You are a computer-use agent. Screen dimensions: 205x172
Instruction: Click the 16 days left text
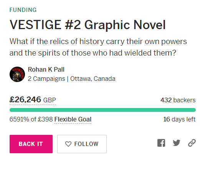(x=179, y=119)
